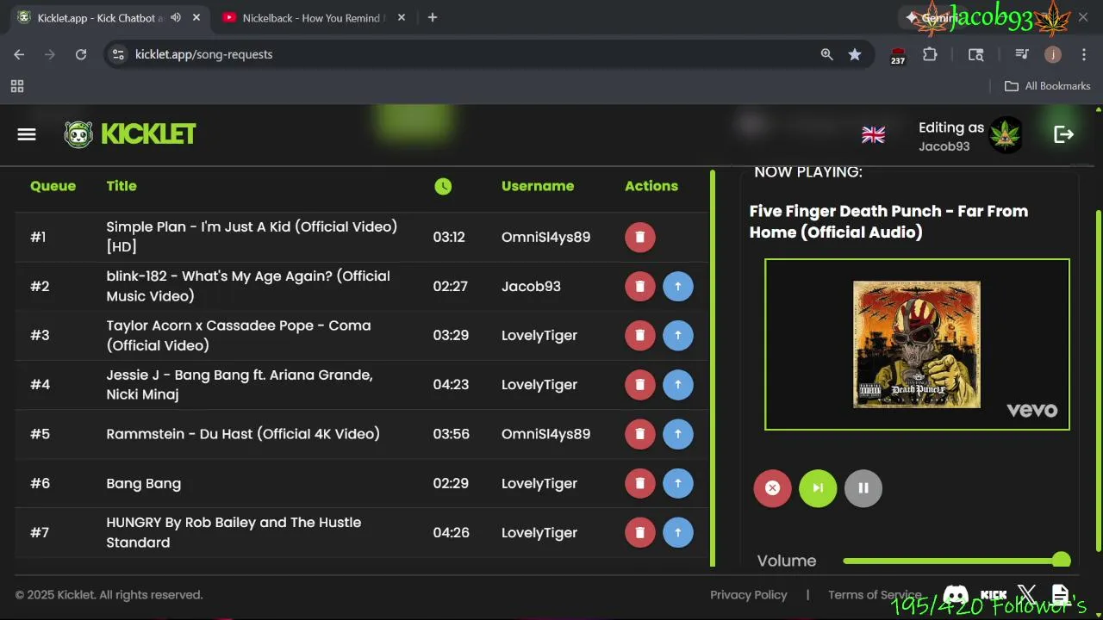Reload the current page
This screenshot has width=1103, height=620.
[x=81, y=54]
